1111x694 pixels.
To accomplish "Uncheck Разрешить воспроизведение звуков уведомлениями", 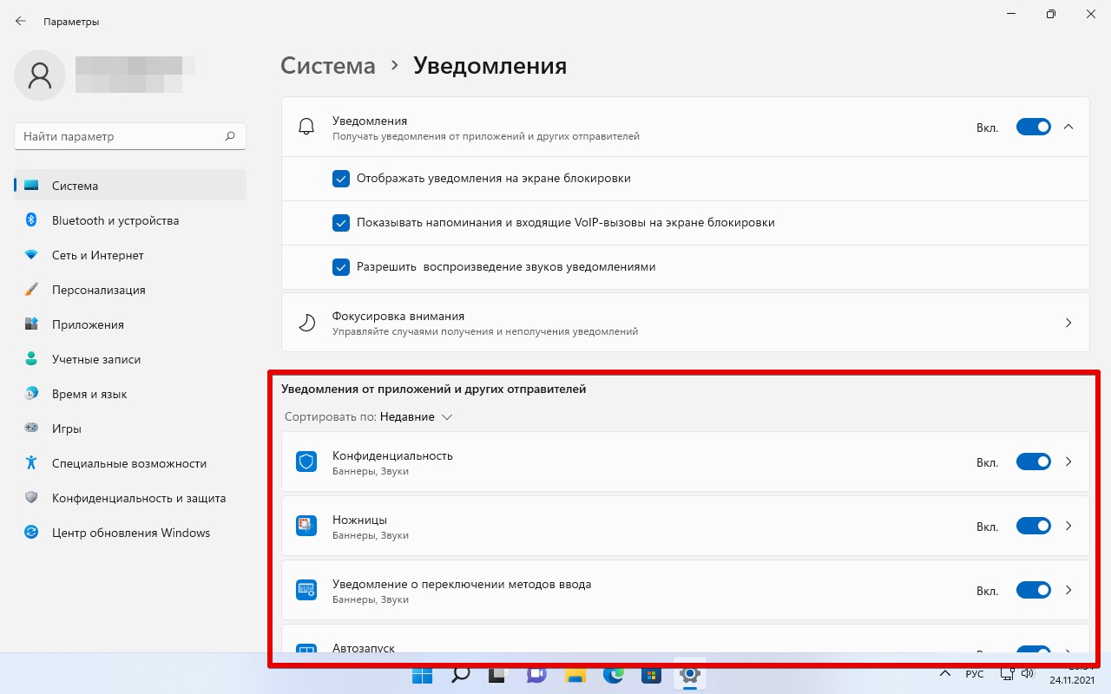I will point(341,267).
